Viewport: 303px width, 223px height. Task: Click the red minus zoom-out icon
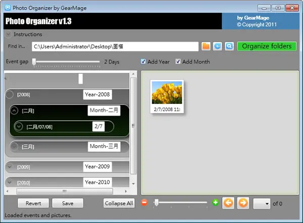point(144,202)
